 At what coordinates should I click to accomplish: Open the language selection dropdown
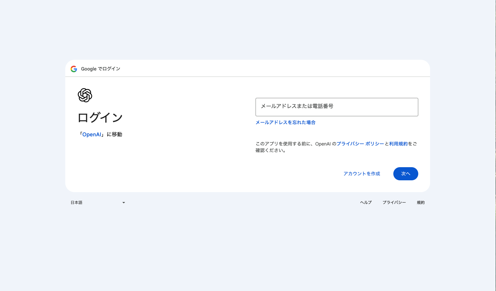coord(98,202)
